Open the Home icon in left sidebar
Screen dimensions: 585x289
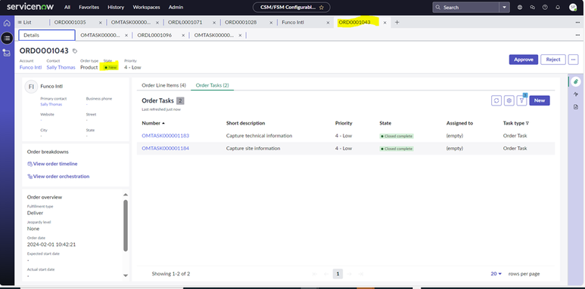[x=7, y=23]
